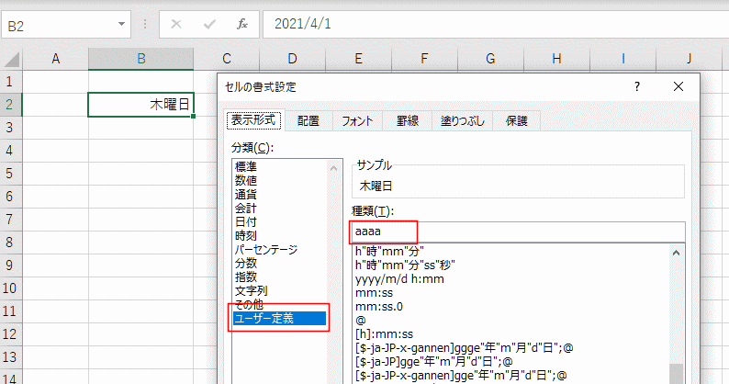Click the 種類 format code input field
The image size is (729, 384).
[x=517, y=232]
